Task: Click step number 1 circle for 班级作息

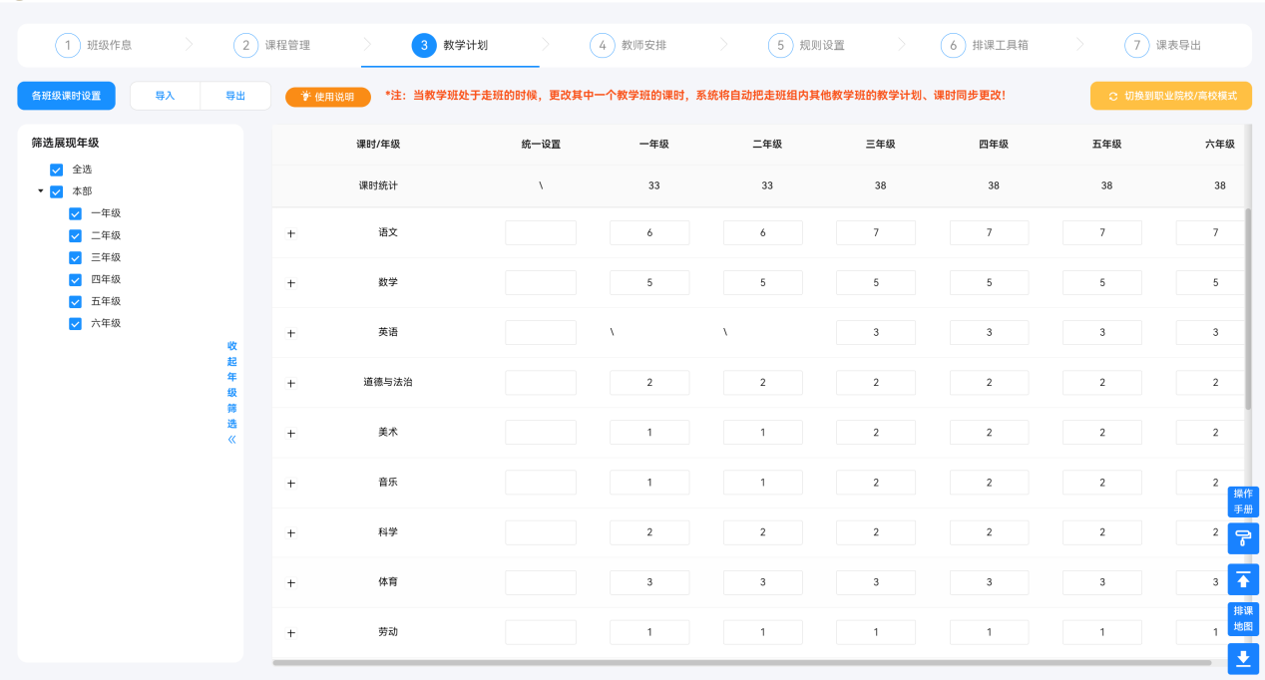Action: click(67, 45)
